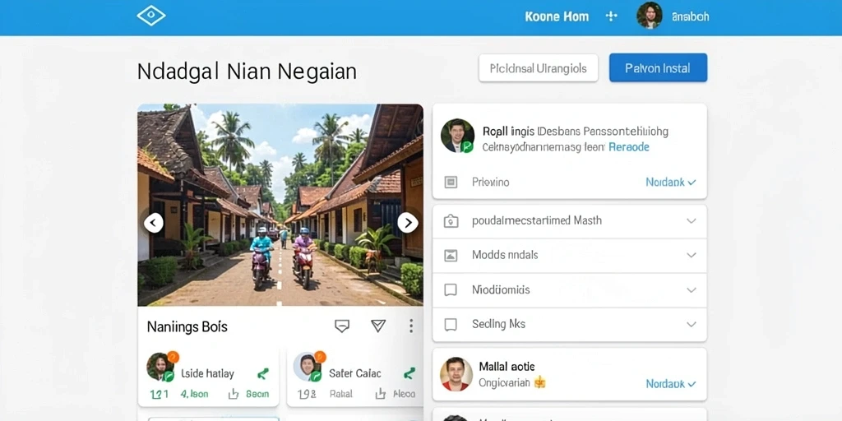
Task: Click the comment icon beside Naniings Bois
Action: pyautogui.click(x=342, y=326)
